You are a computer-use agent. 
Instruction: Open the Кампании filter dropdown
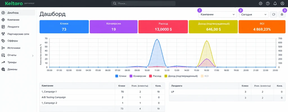[x=218, y=15]
